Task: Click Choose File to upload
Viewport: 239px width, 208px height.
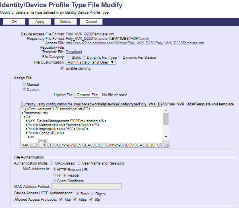Action: pos(87,95)
